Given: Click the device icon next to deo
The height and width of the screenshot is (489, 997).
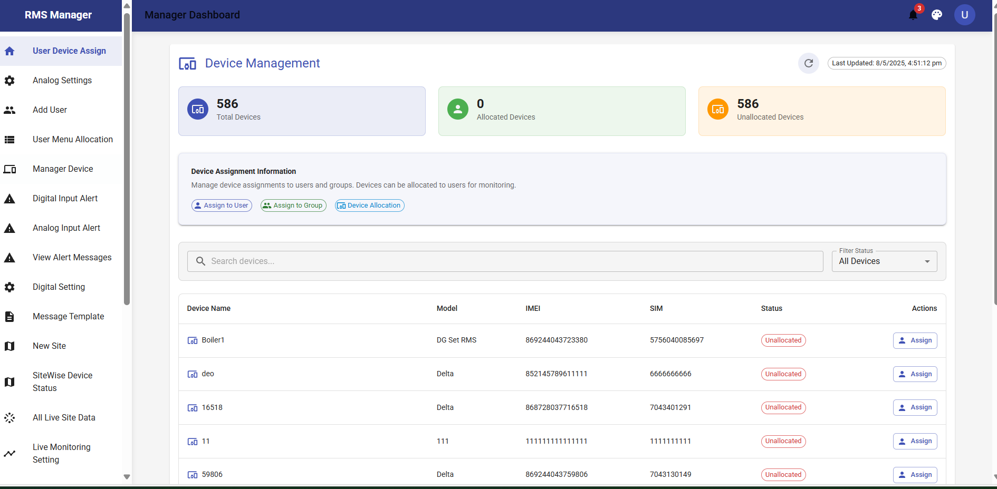Looking at the screenshot, I should [193, 374].
